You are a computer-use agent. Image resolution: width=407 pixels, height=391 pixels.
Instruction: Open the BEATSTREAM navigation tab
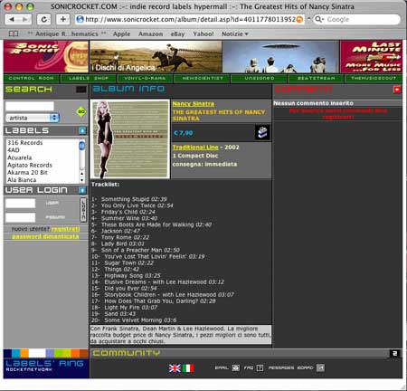316,79
